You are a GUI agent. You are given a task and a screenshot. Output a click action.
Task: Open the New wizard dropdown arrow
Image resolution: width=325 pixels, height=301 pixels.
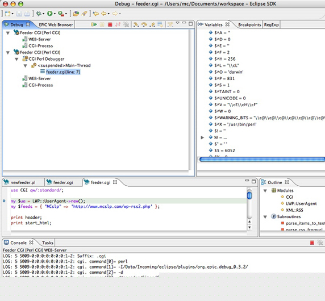pyautogui.click(x=13, y=14)
